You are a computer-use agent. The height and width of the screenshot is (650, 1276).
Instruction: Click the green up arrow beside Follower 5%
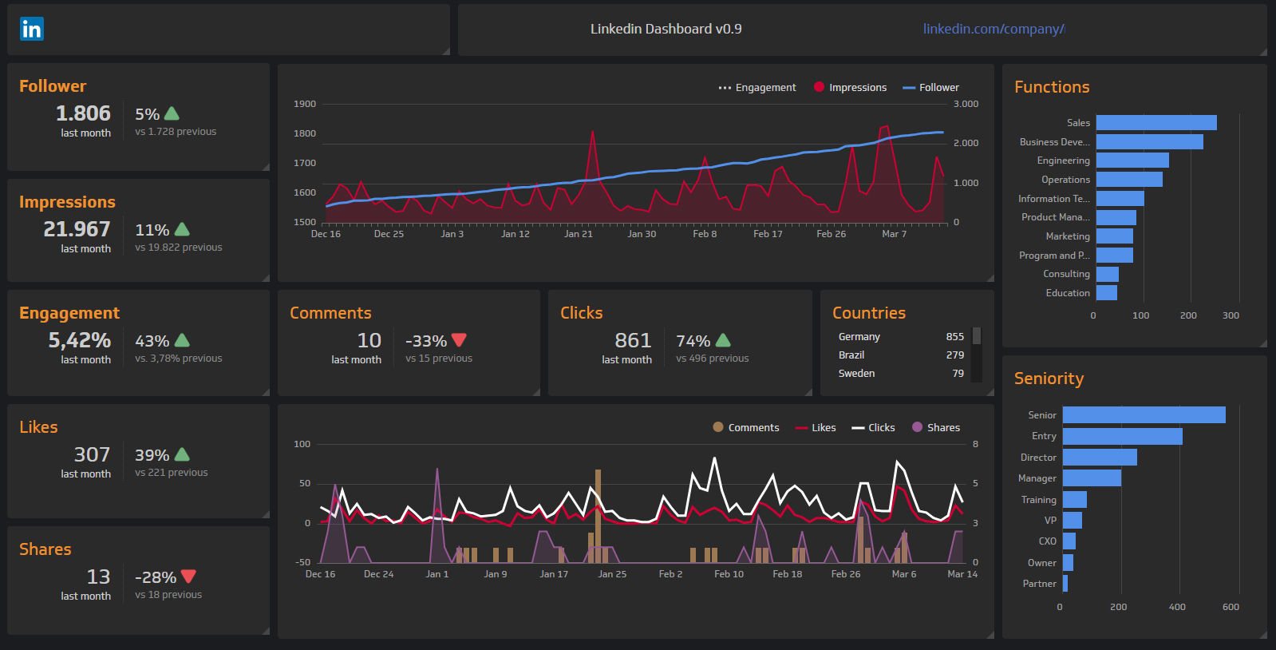(172, 114)
